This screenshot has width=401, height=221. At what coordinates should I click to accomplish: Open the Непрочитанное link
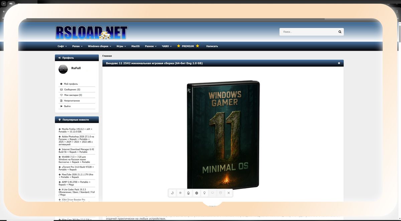[x=72, y=100]
